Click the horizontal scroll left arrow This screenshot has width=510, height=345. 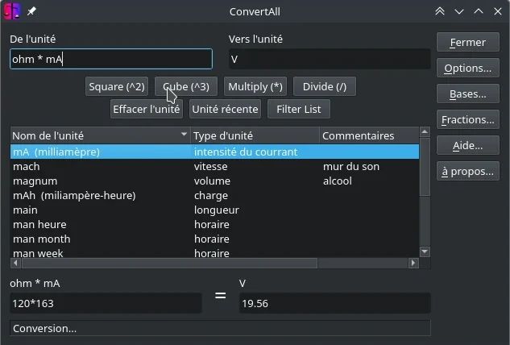click(x=15, y=263)
